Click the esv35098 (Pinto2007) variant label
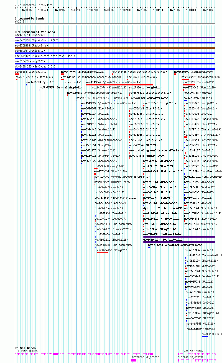Viewport: 222px width, 363px height. coord(30,51)
